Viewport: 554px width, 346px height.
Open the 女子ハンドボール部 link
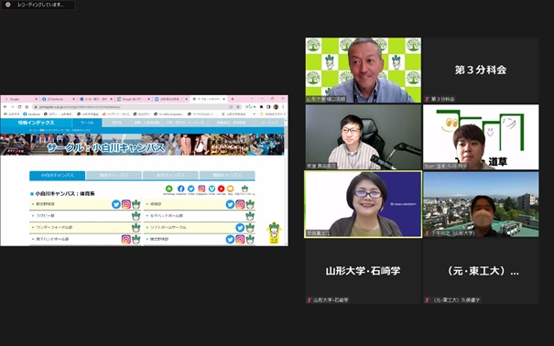tap(167, 215)
